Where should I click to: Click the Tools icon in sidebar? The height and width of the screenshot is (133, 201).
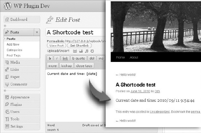7,119
